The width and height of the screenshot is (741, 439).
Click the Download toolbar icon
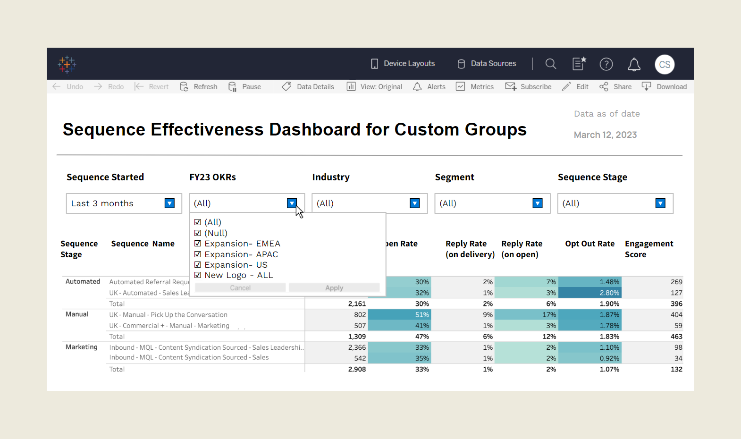click(646, 86)
